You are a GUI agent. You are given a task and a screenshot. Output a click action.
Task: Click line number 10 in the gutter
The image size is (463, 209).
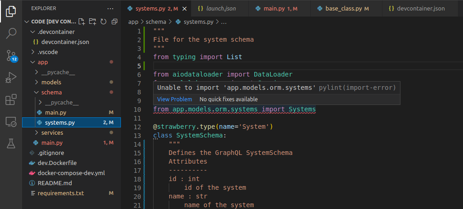coord(137,110)
